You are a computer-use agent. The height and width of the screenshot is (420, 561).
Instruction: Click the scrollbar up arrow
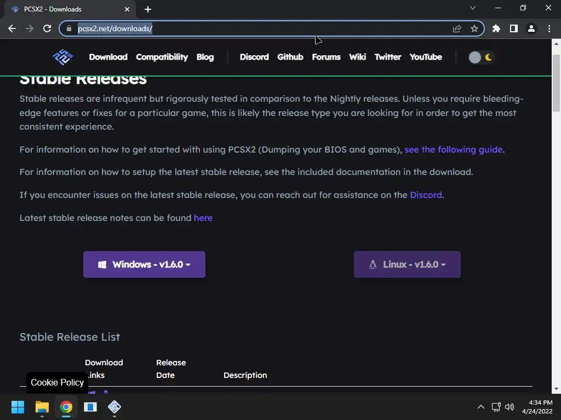click(x=556, y=44)
